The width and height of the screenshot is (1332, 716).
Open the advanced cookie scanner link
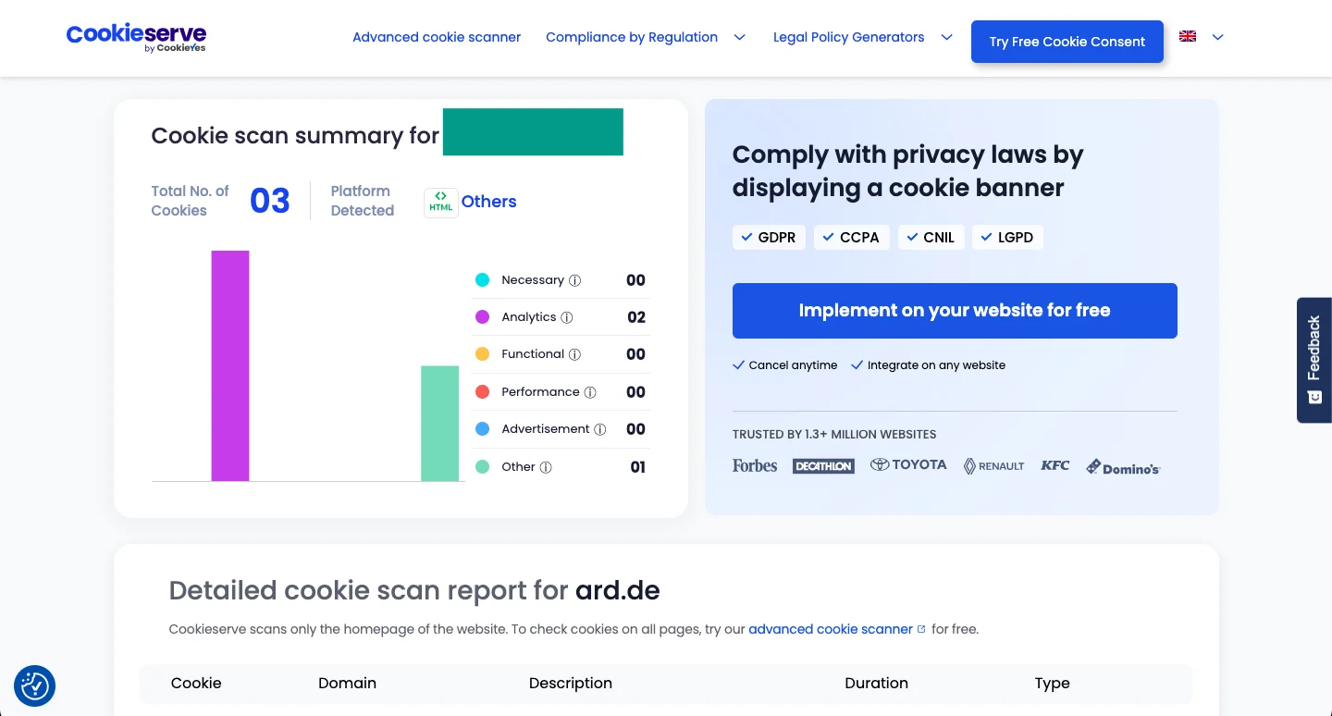coord(830,629)
